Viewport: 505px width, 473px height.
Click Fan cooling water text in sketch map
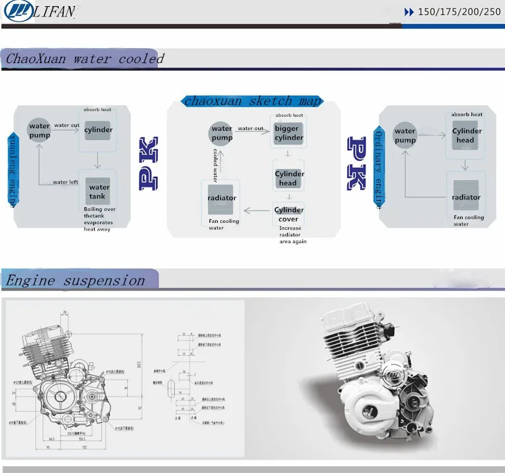(223, 224)
